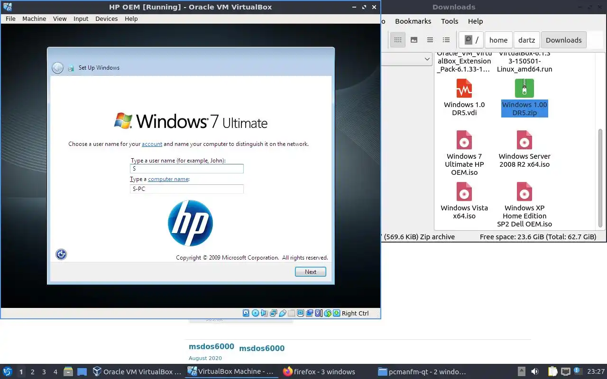Click Next in Windows setup
This screenshot has width=607, height=379.
click(311, 271)
